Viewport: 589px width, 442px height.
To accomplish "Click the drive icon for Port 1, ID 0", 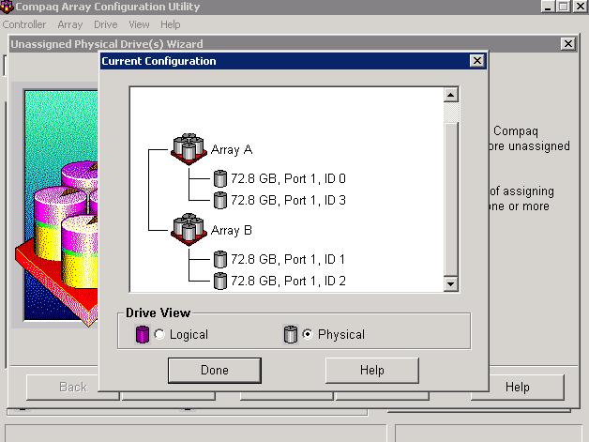I will point(220,178).
